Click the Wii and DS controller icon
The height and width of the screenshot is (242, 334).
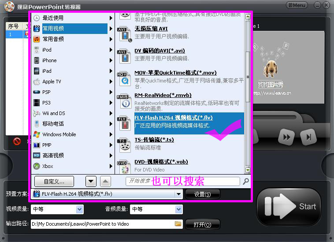[x=37, y=113]
